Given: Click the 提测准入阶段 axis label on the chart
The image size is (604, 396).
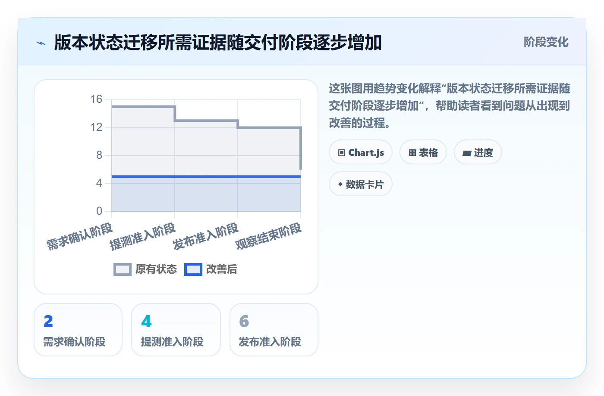Looking at the screenshot, I should [142, 236].
